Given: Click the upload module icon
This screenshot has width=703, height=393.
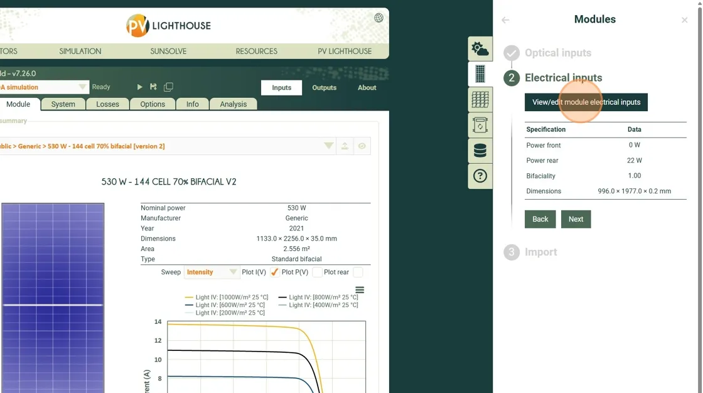Looking at the screenshot, I should (x=345, y=146).
